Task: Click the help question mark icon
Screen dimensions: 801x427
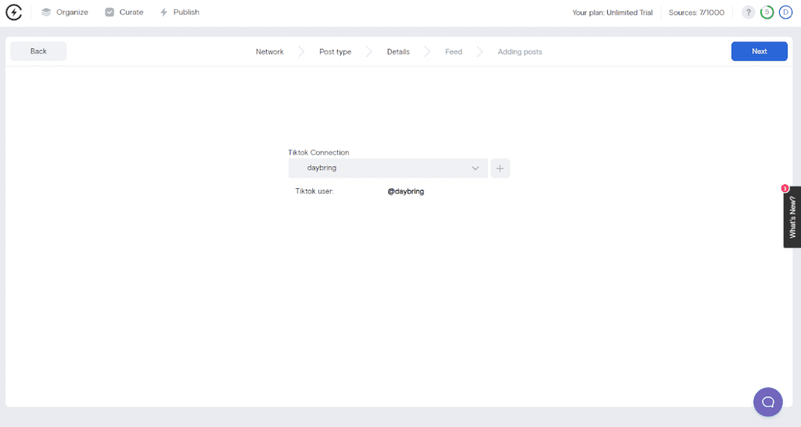Action: pos(749,12)
